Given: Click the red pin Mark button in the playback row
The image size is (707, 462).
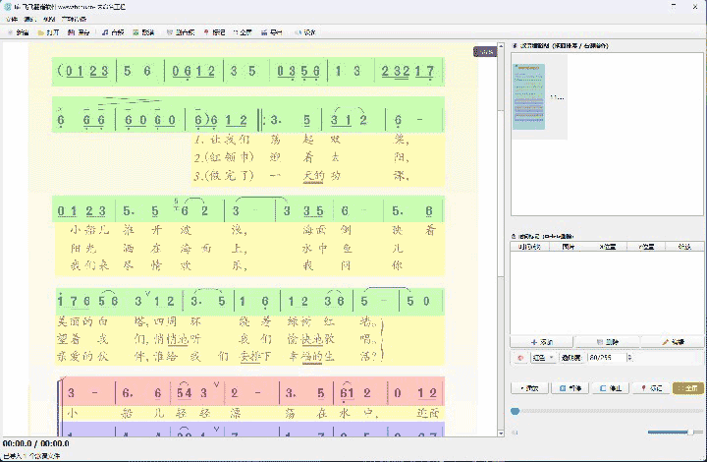Looking at the screenshot, I should (x=651, y=388).
